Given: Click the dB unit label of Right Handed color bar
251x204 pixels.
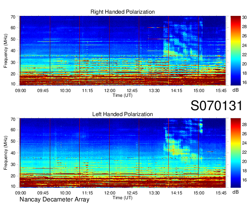Looking at the screenshot, I should point(235,90).
